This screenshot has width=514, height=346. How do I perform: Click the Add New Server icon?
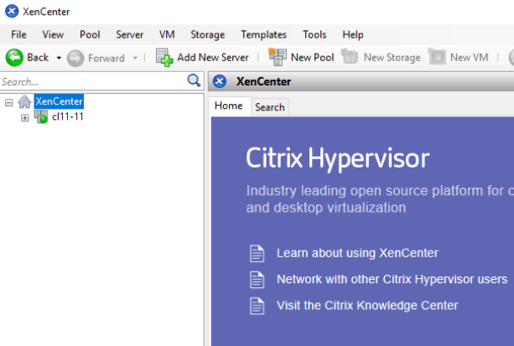click(164, 58)
